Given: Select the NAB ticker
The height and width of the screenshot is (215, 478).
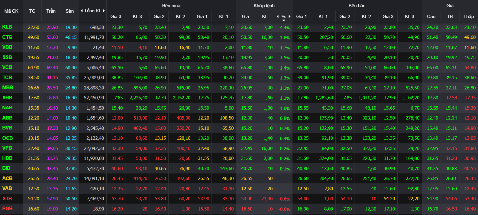Looking at the screenshot, I should [7, 108].
